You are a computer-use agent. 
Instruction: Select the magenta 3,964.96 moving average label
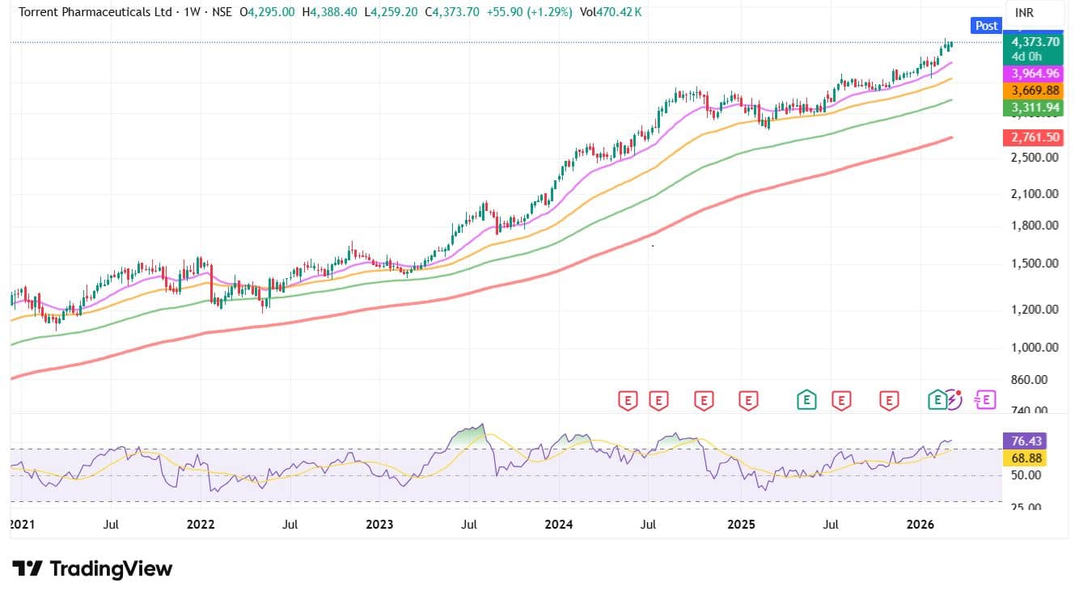1032,74
